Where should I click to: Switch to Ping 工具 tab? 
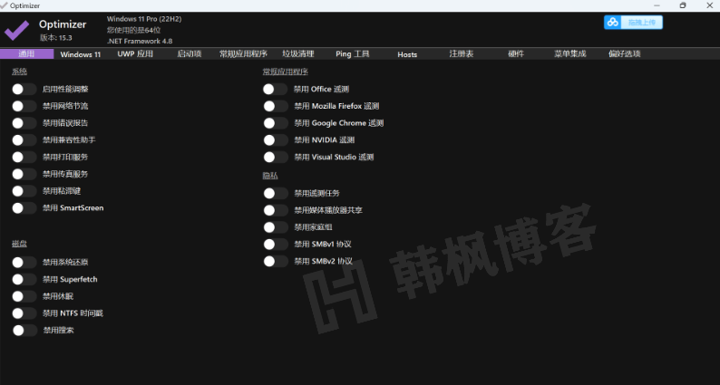pyautogui.click(x=352, y=53)
